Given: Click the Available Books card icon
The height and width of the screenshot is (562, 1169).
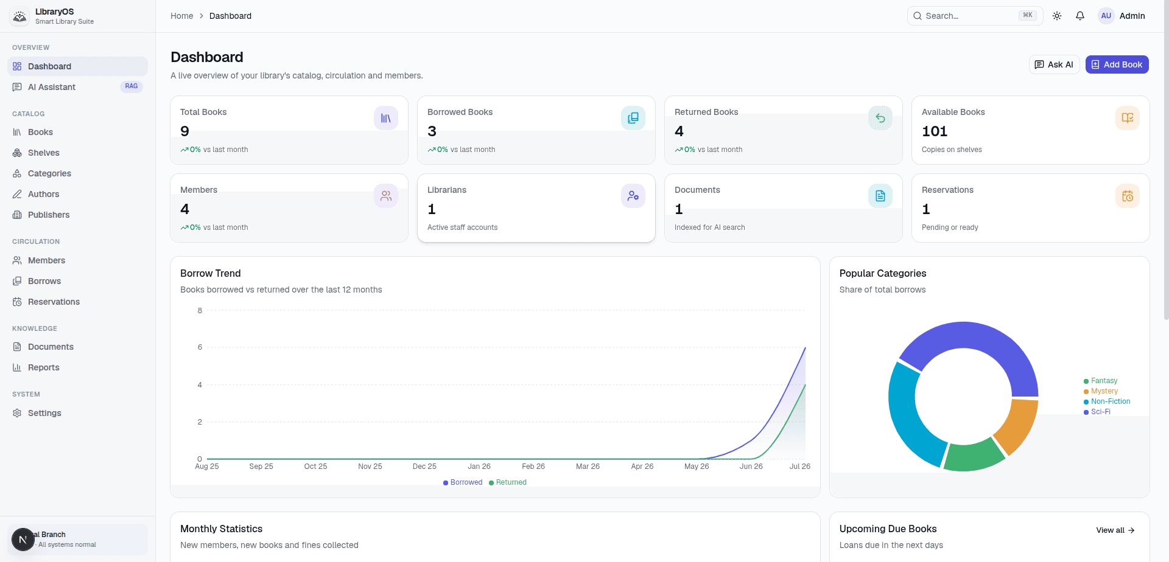Looking at the screenshot, I should 1128,118.
